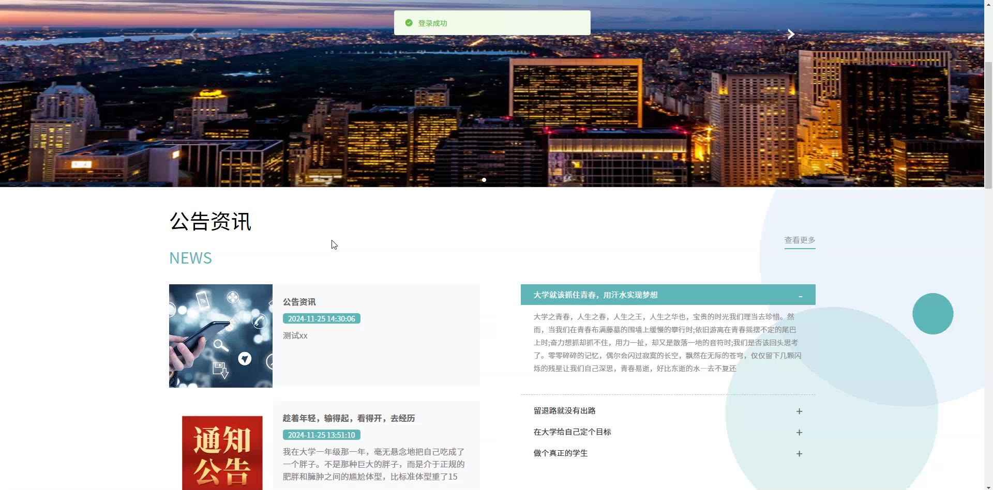
Task: Click the NEWS subtitle text
Action: (190, 258)
